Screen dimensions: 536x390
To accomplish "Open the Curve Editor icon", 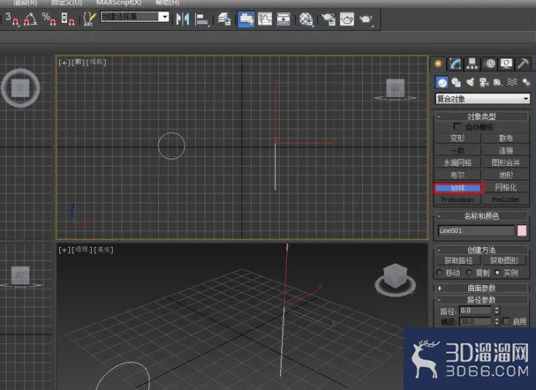I will pyautogui.click(x=265, y=19).
